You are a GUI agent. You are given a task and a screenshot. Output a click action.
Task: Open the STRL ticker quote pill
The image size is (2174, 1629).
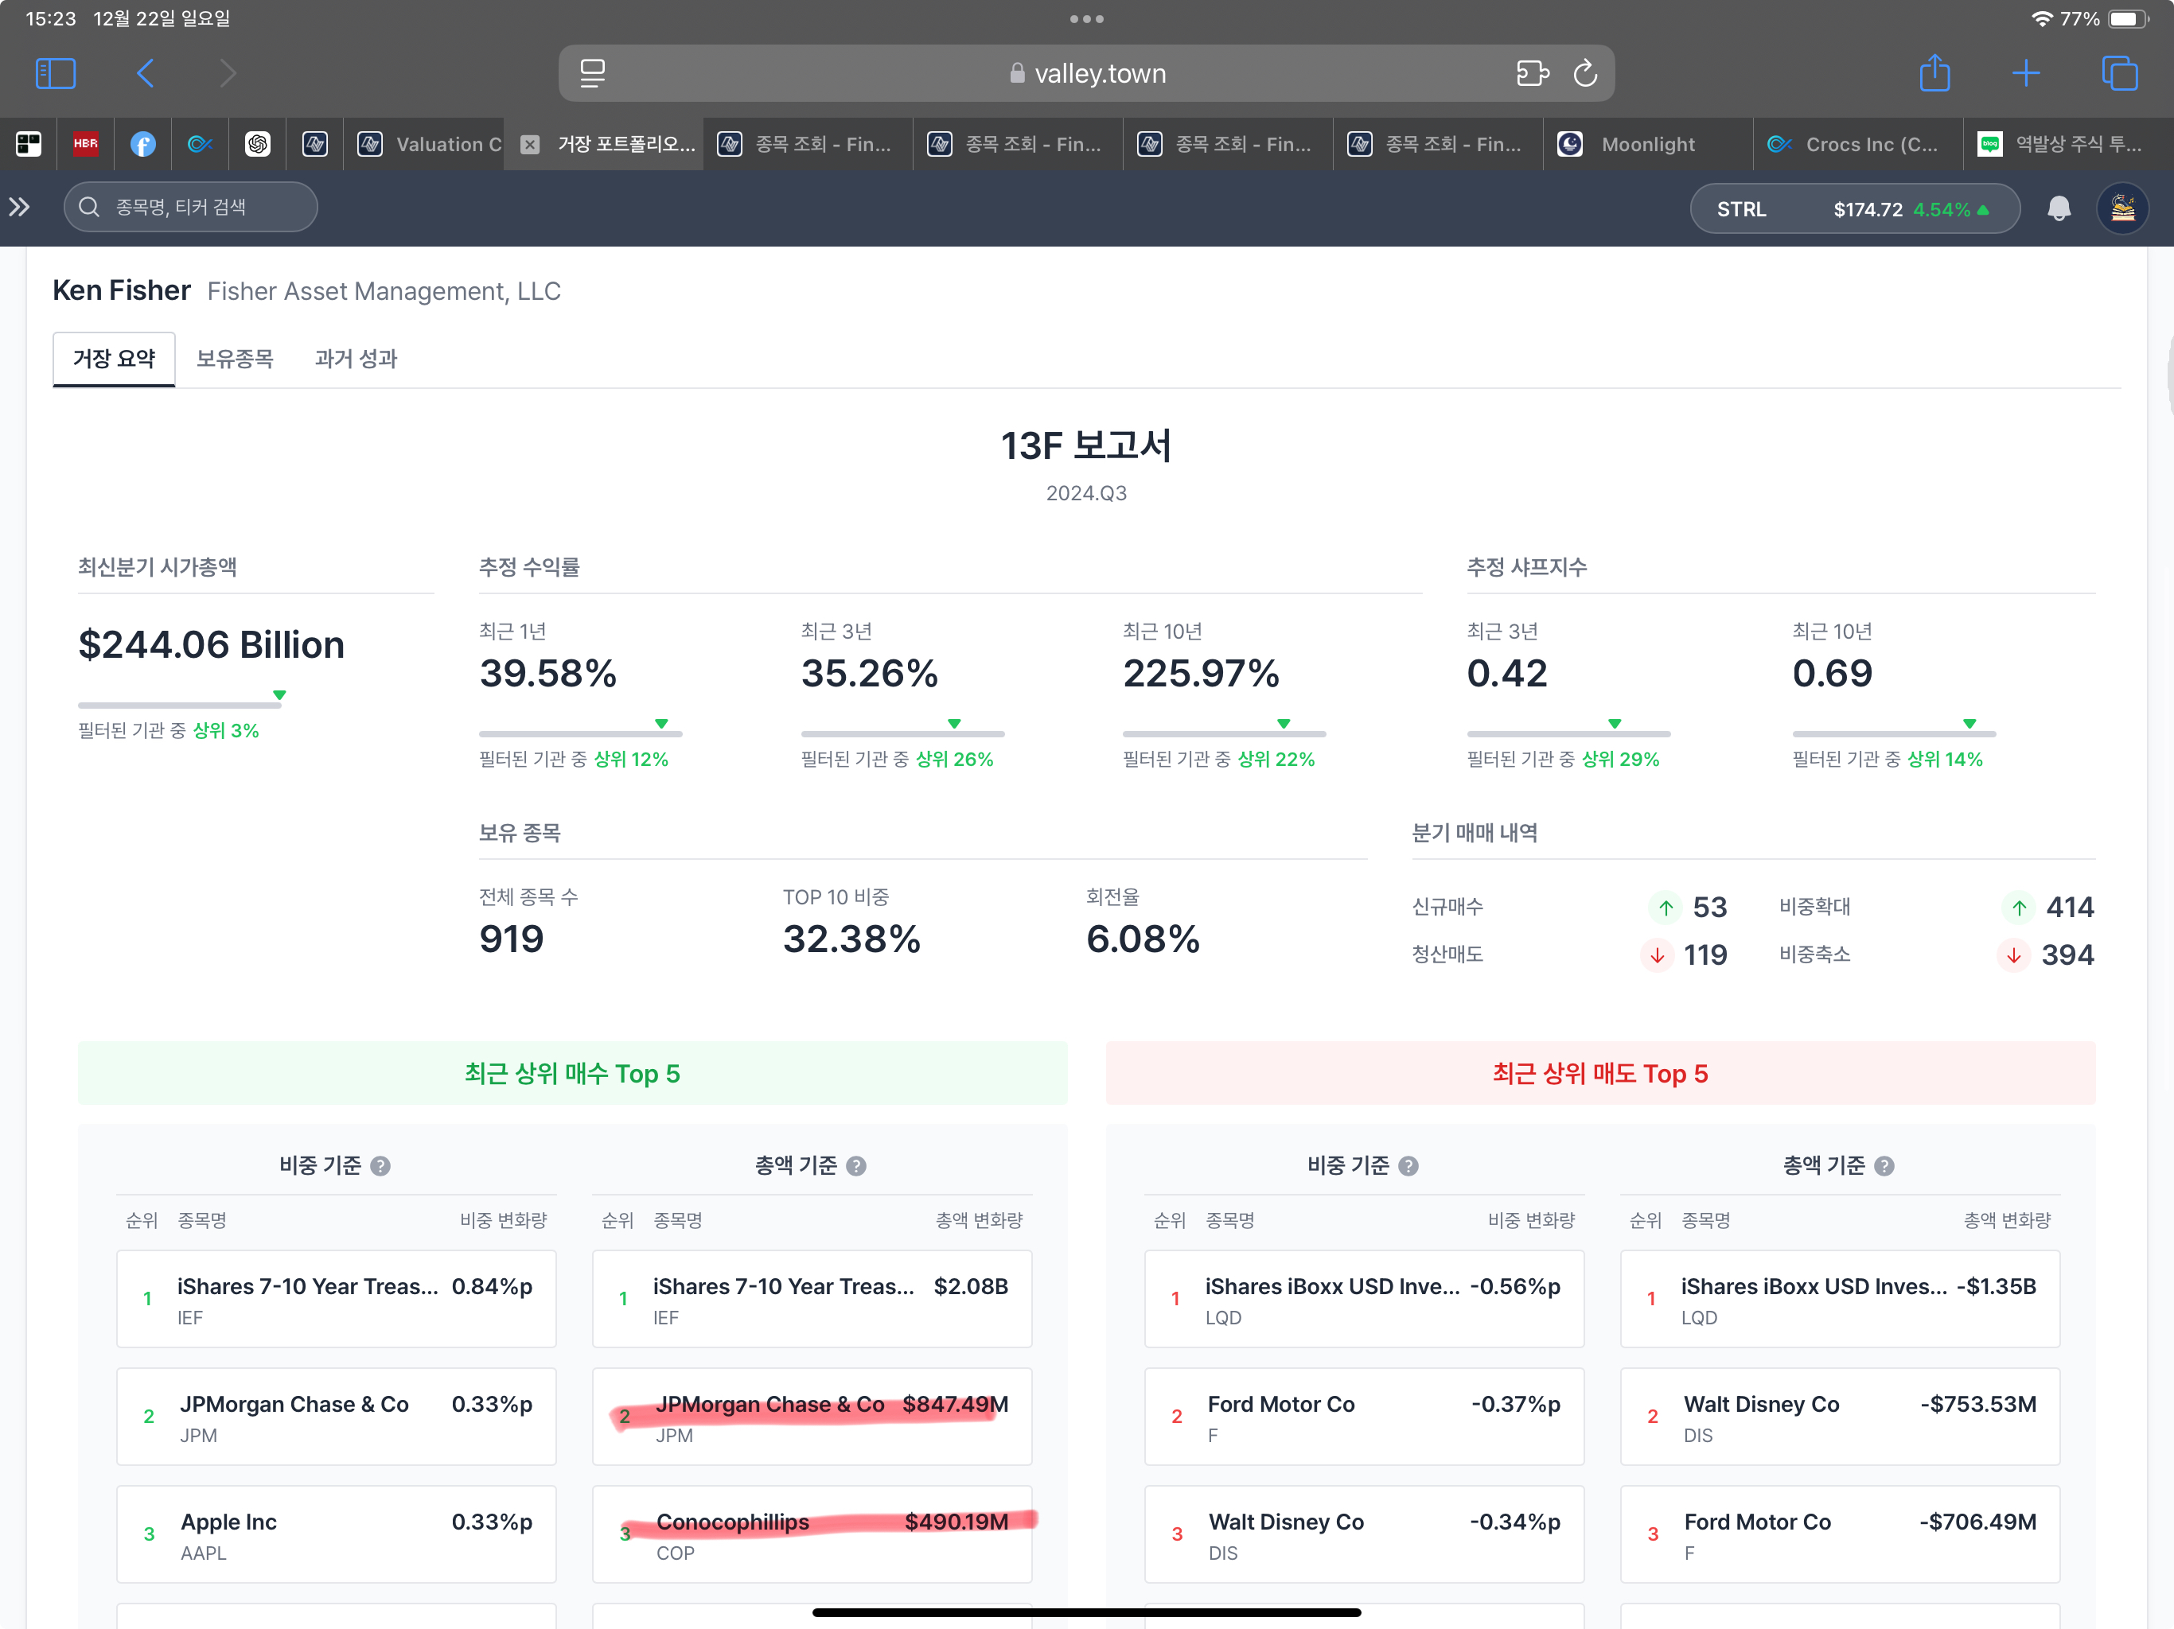1855,208
